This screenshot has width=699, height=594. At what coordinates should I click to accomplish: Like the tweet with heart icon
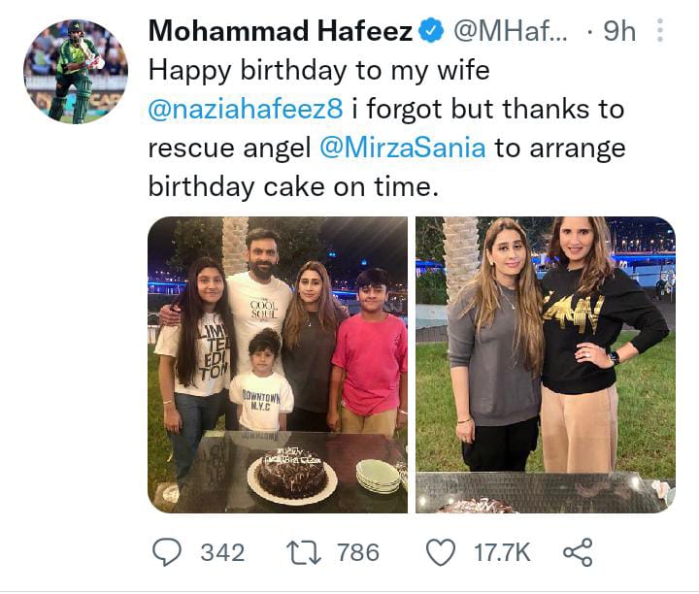[442, 552]
